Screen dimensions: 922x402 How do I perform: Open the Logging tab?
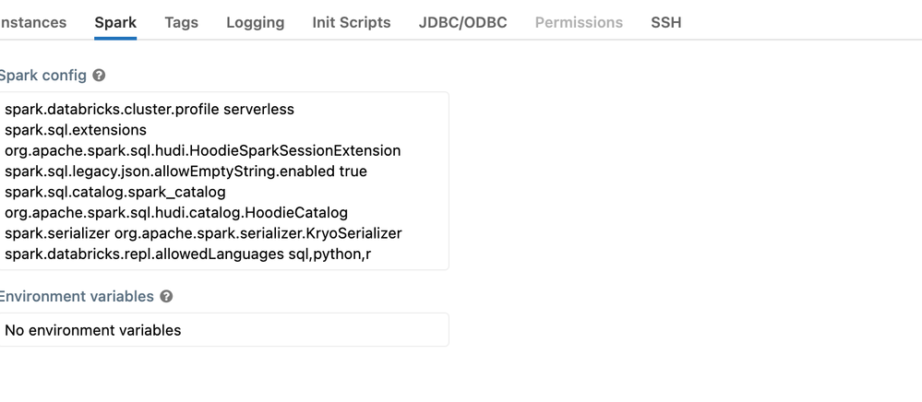click(255, 22)
